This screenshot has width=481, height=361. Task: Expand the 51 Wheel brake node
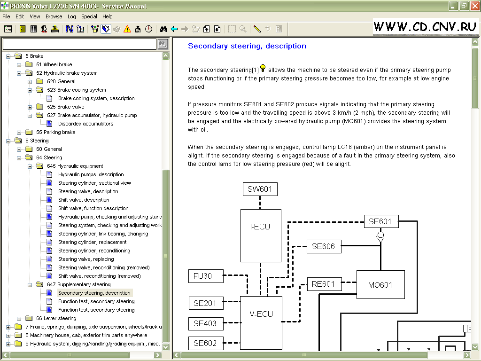coord(19,65)
